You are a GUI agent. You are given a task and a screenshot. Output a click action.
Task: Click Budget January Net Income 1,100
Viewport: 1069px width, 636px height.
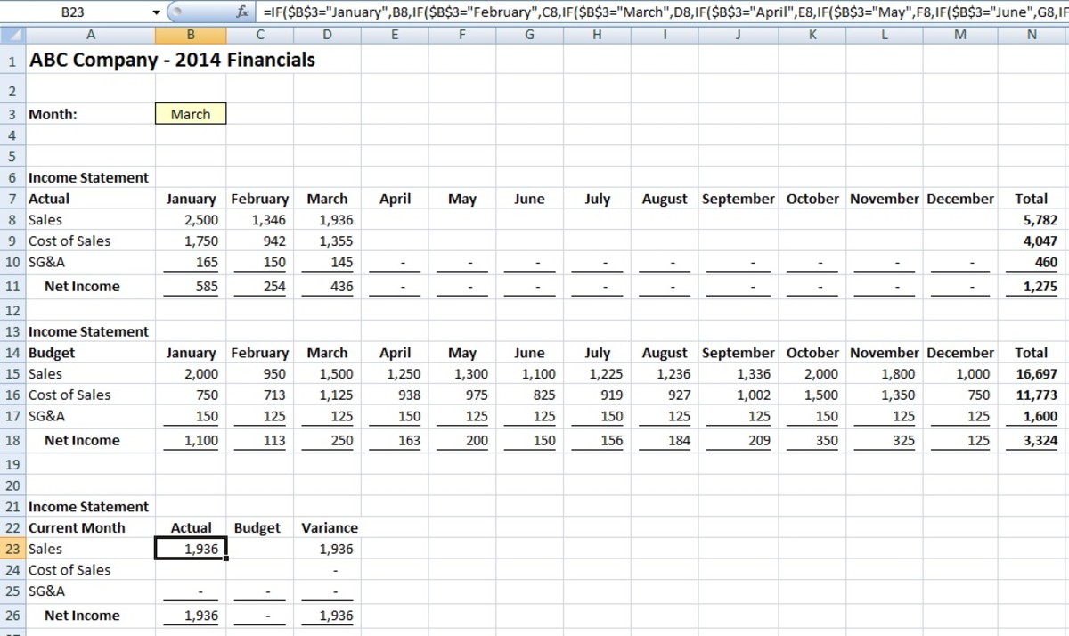pyautogui.click(x=200, y=440)
